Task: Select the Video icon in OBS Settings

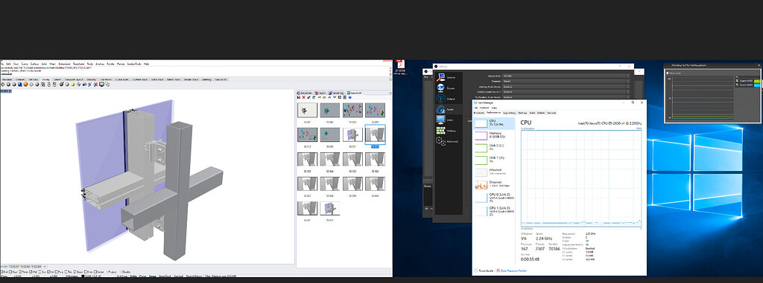Action: coord(440,120)
